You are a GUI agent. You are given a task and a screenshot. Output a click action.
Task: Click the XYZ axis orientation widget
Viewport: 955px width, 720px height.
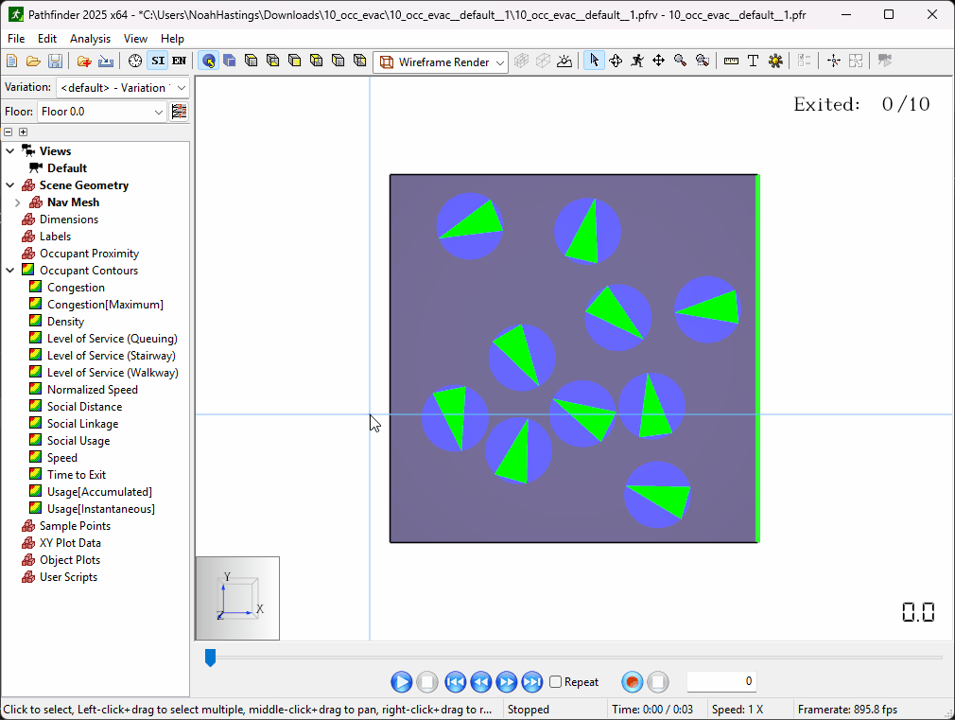coord(237,598)
